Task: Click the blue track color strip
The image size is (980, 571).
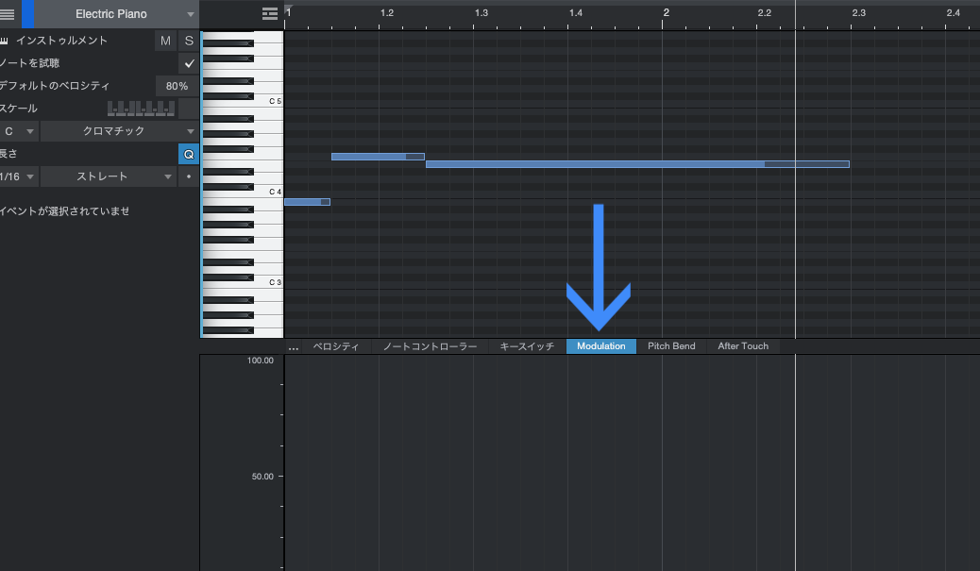Action: [x=27, y=14]
